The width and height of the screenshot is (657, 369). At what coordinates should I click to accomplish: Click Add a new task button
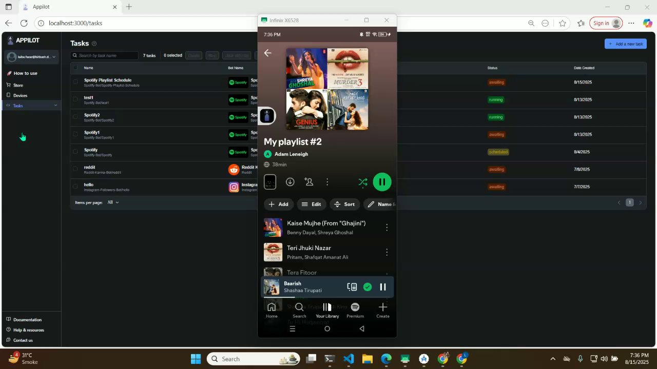[x=626, y=44]
